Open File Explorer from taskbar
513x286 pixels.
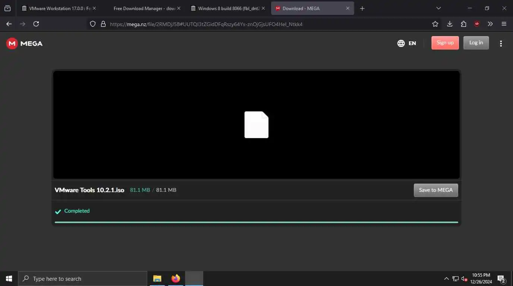[x=157, y=279]
